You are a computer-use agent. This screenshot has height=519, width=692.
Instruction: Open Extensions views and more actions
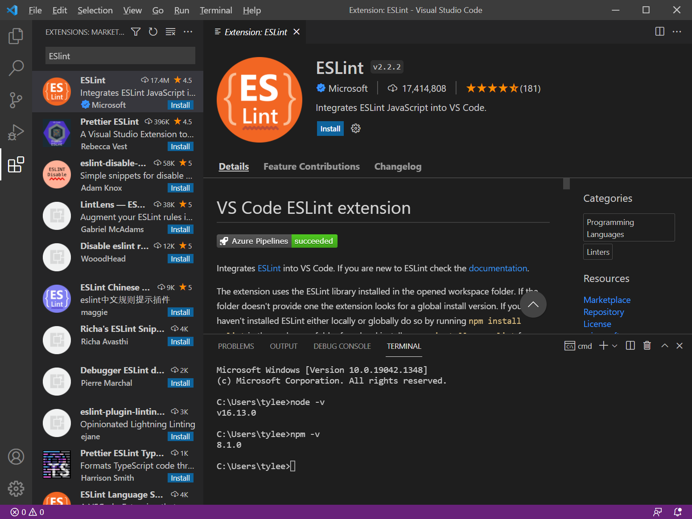click(x=188, y=32)
